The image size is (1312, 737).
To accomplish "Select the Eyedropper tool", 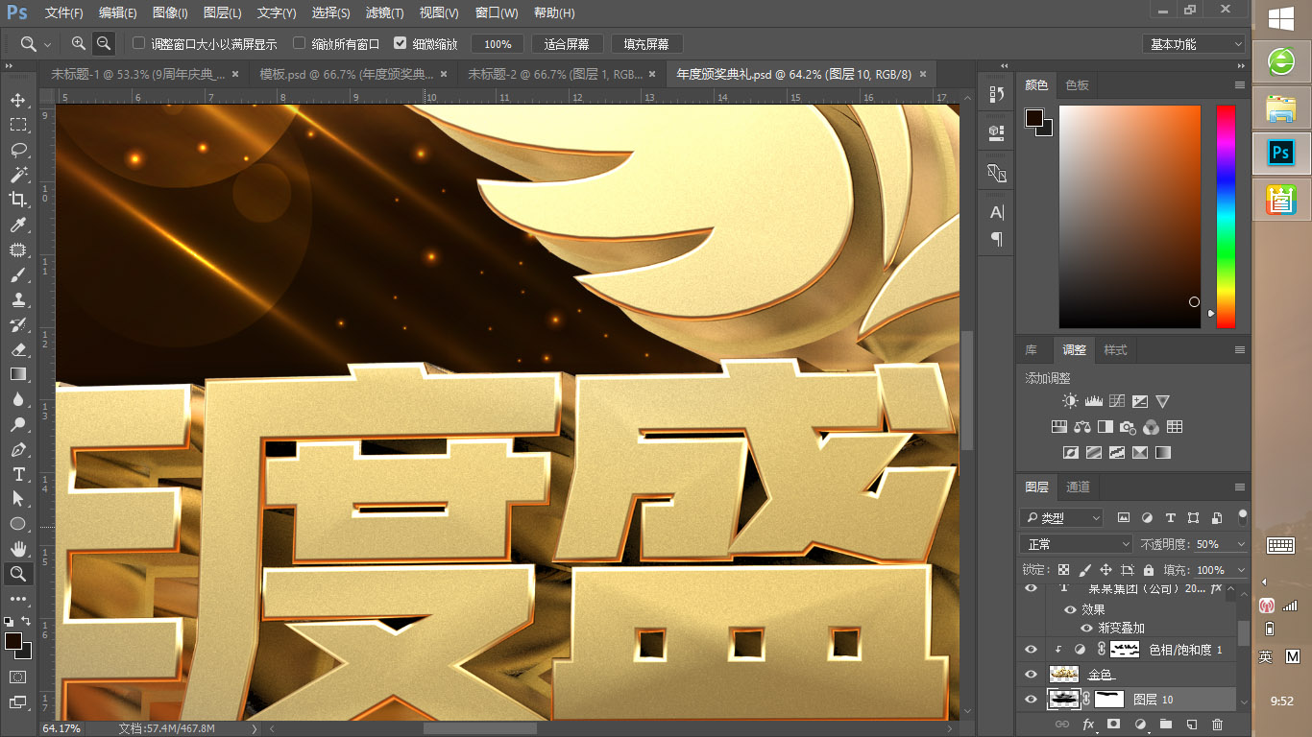I will point(18,225).
